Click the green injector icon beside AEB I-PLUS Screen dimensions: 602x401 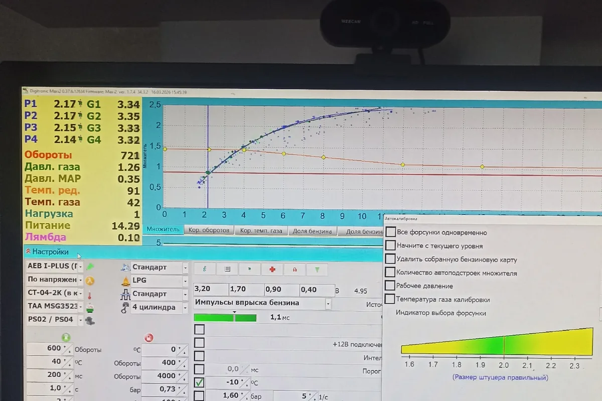[91, 266]
